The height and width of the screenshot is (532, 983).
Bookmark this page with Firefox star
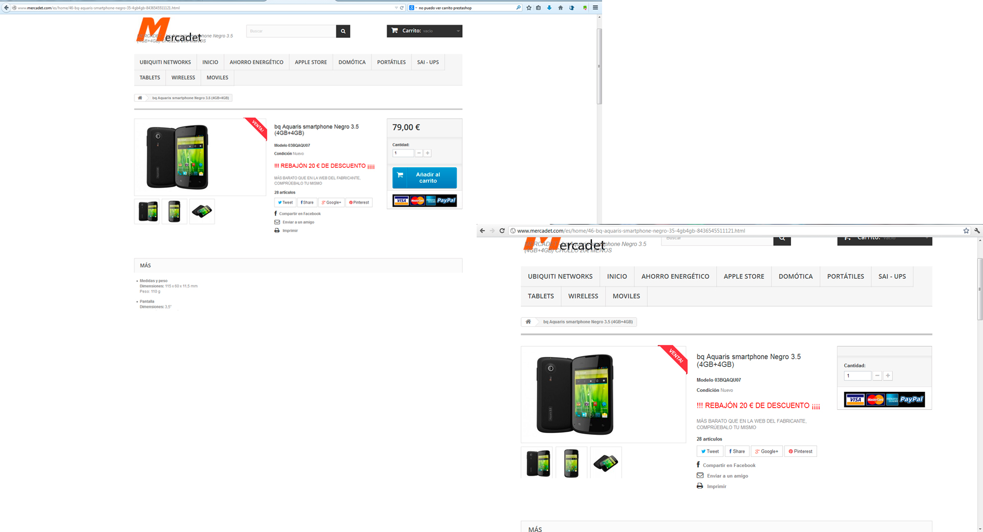529,8
